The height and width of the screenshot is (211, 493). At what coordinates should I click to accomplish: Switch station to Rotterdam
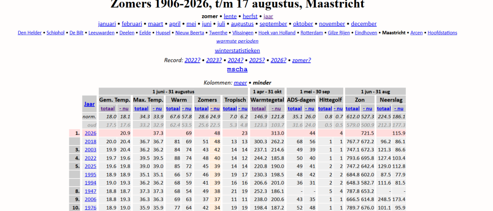coord(311,33)
